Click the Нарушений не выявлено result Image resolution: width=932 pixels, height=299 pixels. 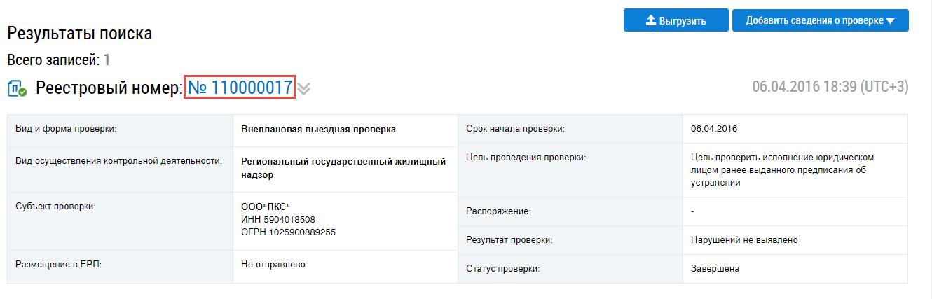(x=743, y=240)
